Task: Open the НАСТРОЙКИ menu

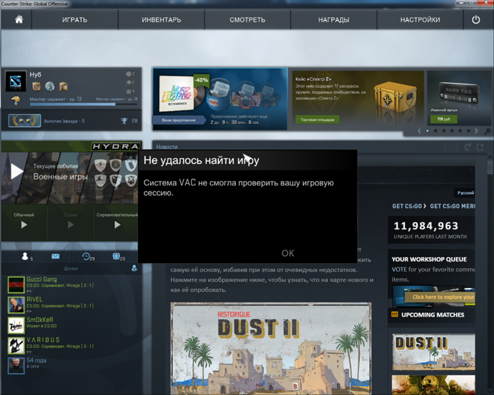Action: point(420,20)
